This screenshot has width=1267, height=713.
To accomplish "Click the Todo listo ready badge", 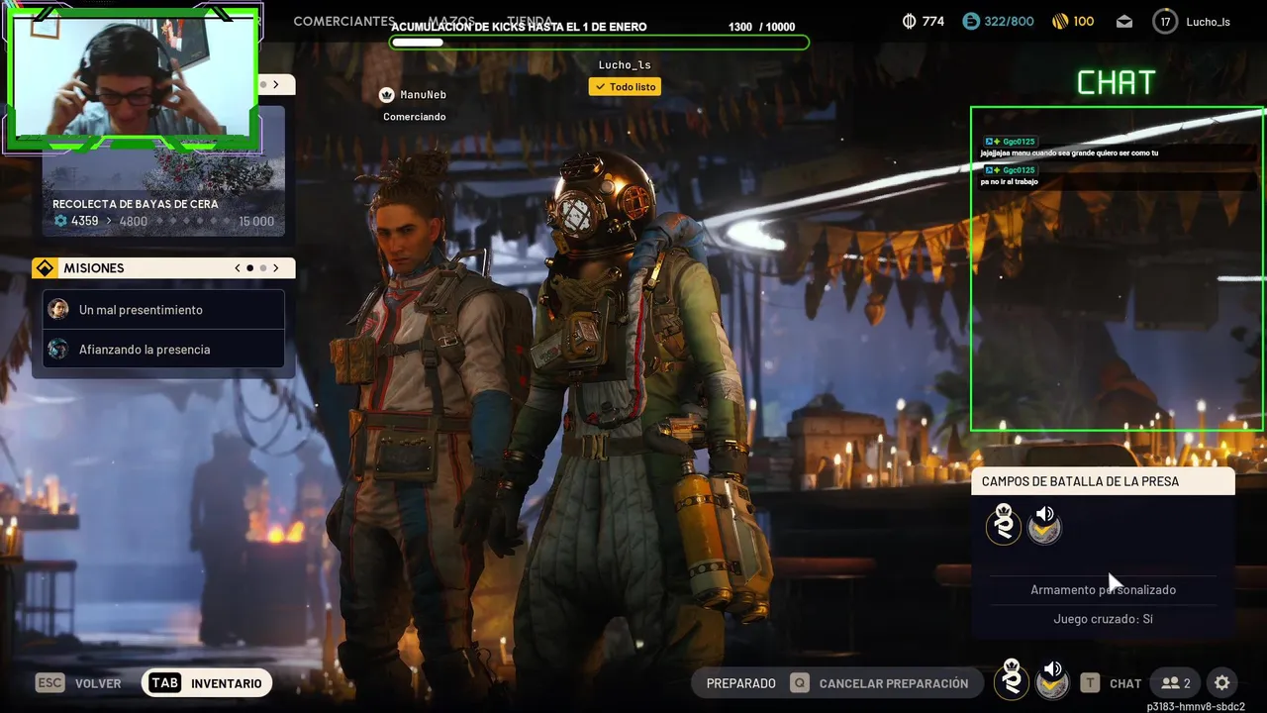I will click(625, 87).
